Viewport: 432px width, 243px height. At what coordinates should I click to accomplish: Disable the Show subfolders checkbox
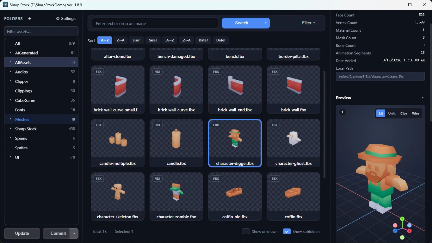pos(287,232)
